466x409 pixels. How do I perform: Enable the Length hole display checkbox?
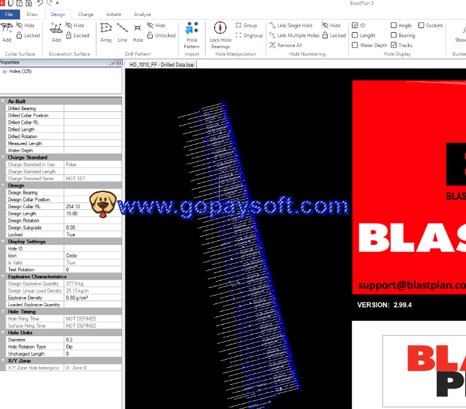[x=355, y=36]
